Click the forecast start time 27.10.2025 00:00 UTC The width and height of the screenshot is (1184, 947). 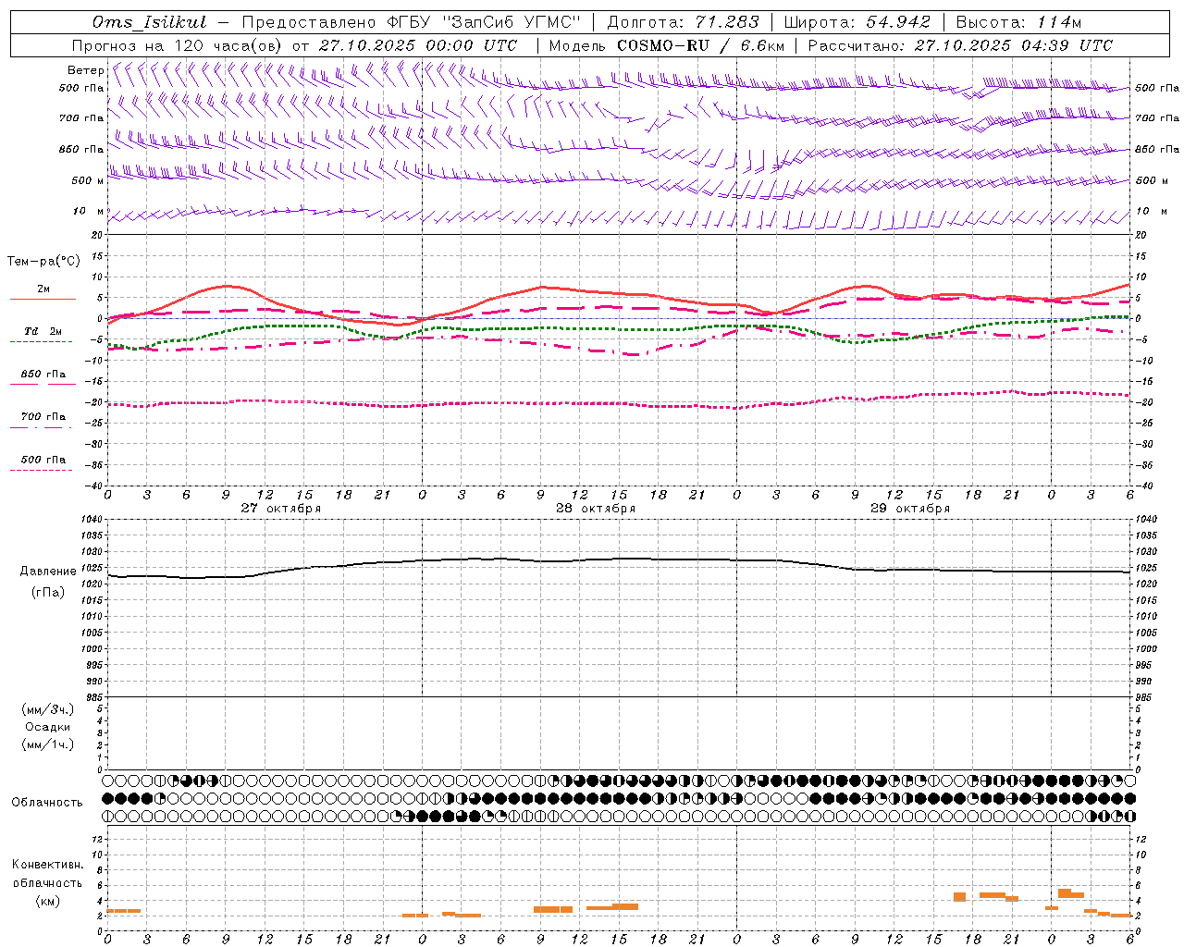point(418,45)
